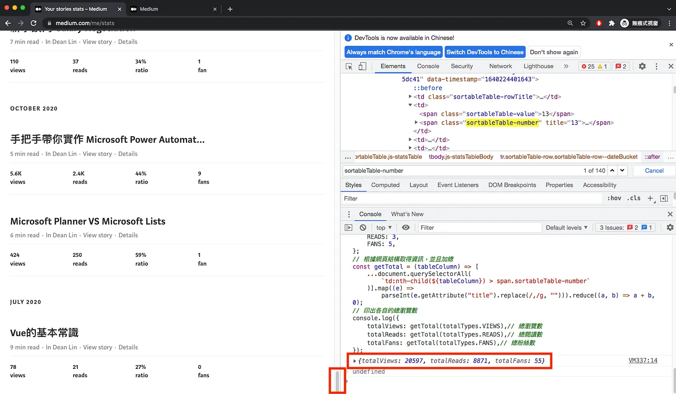
Task: Click the browser back arrow
Action: 8,23
